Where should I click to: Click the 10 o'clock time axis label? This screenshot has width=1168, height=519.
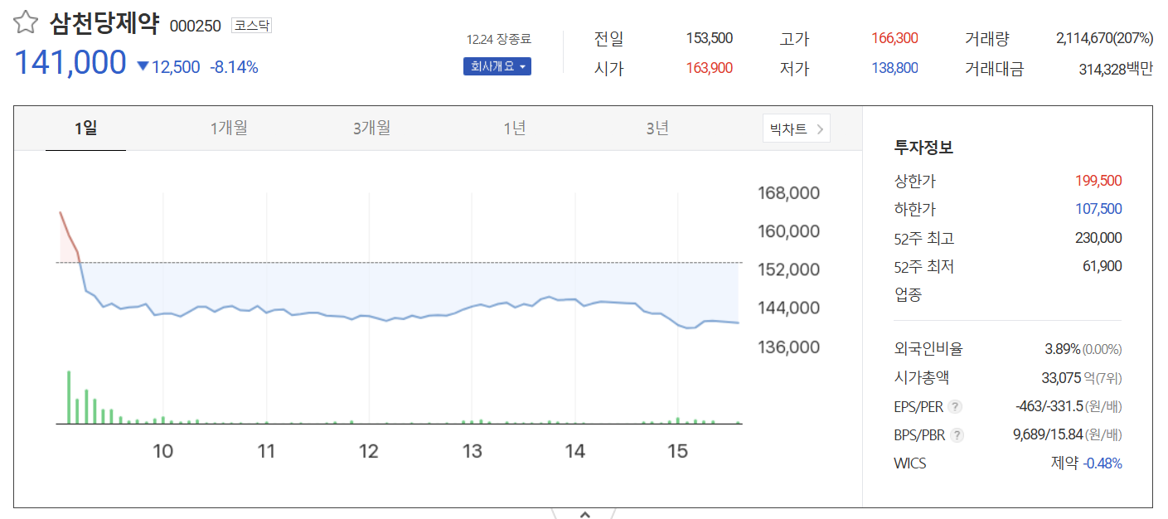coord(163,451)
